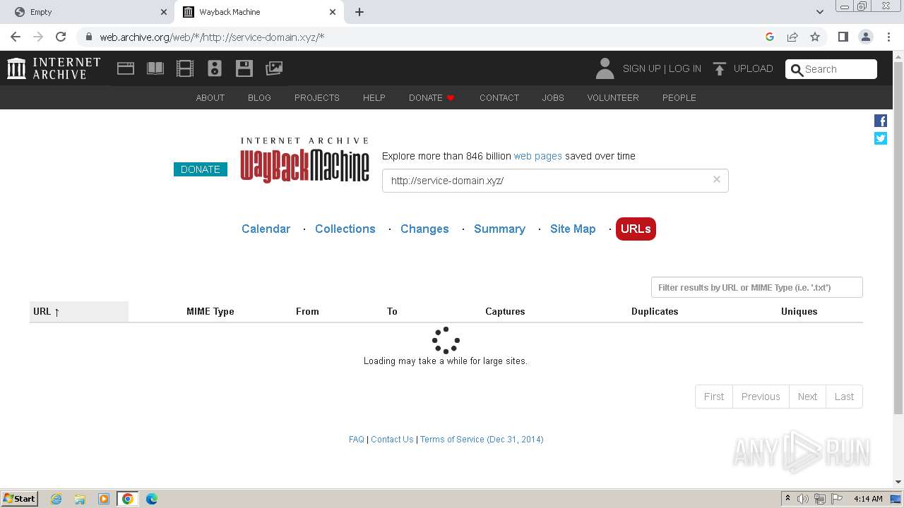Expand the tab search dropdown
Screen dimensions: 904x508
coord(820,12)
